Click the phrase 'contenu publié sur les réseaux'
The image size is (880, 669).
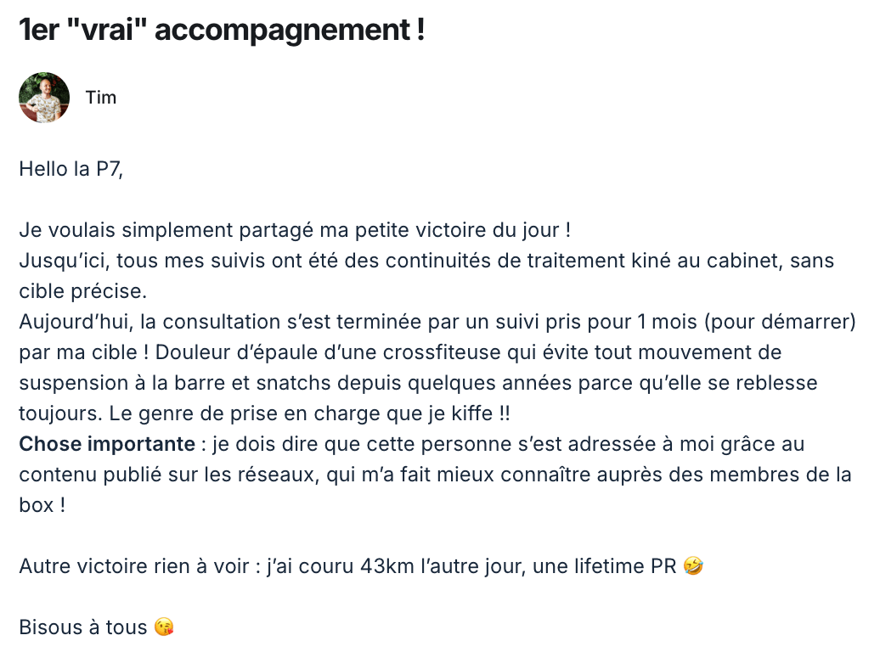click(x=170, y=475)
